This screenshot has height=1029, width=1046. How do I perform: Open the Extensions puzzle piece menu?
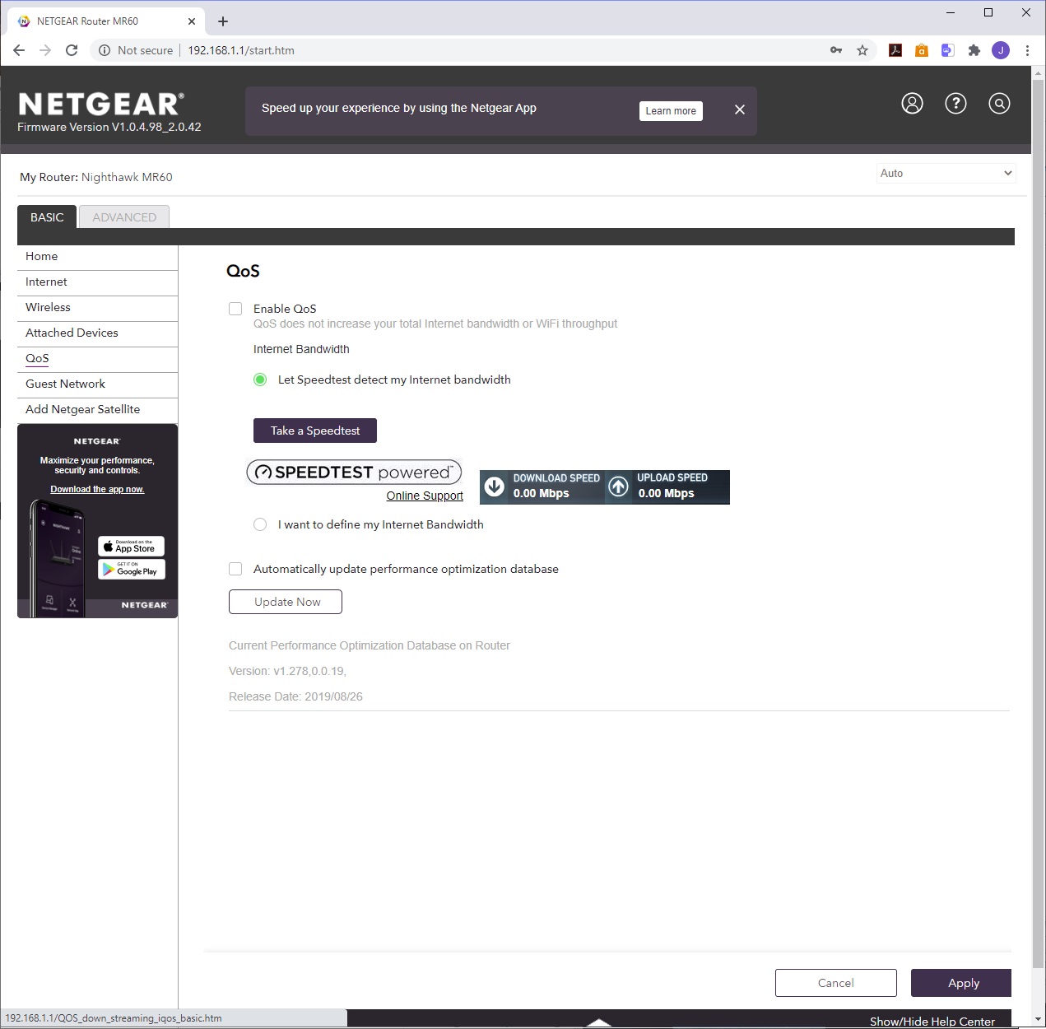tap(974, 50)
